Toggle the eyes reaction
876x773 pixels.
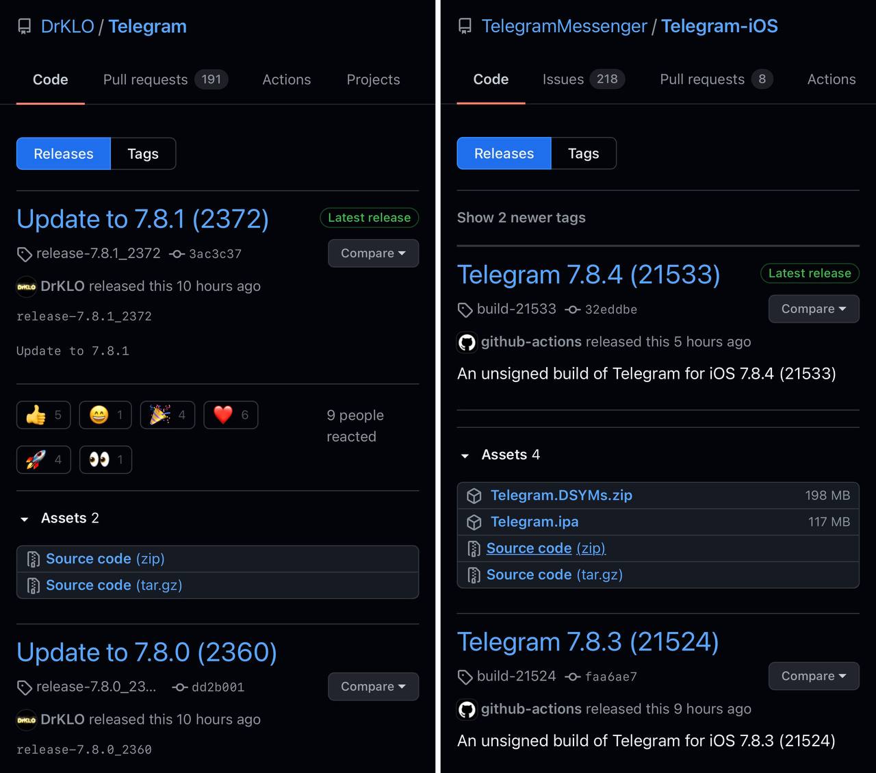(105, 459)
